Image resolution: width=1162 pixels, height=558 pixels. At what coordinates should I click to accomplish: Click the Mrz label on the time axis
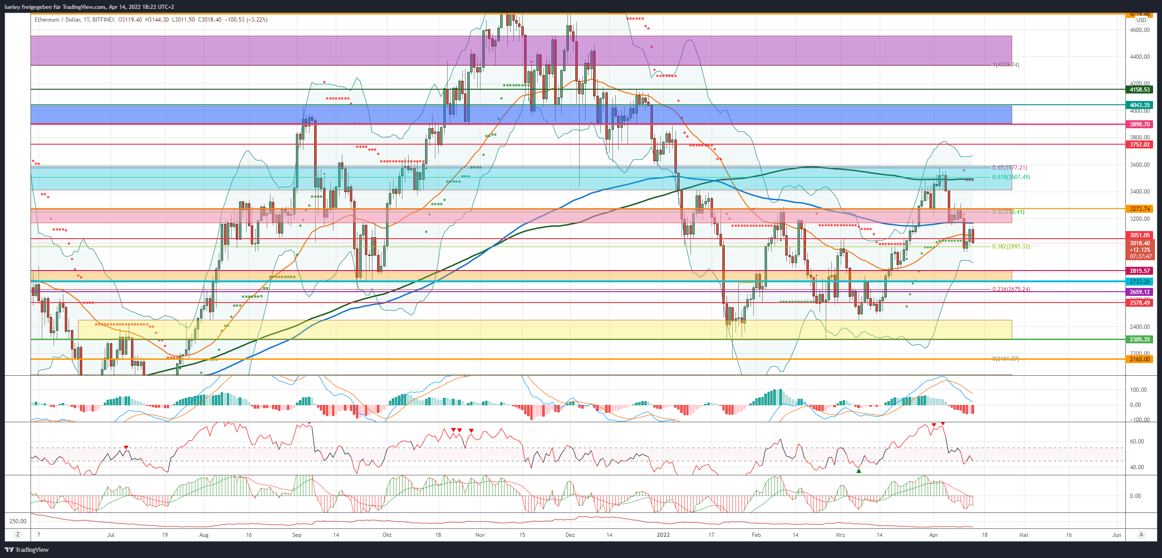point(840,535)
